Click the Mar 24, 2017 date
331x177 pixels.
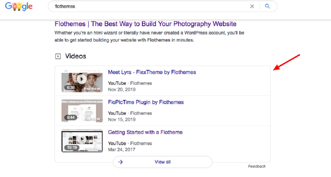tap(122, 149)
